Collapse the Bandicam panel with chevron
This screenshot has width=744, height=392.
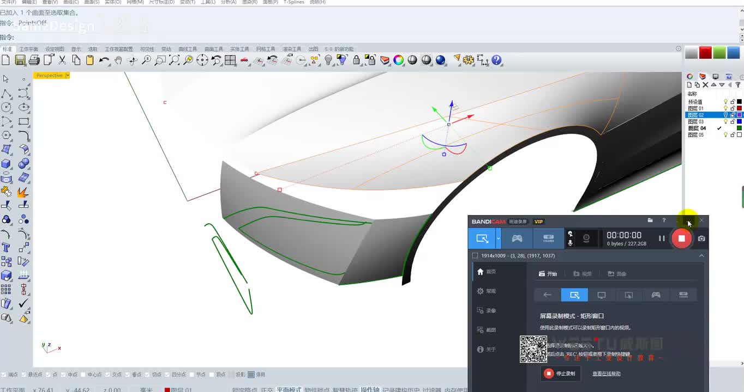(701, 256)
